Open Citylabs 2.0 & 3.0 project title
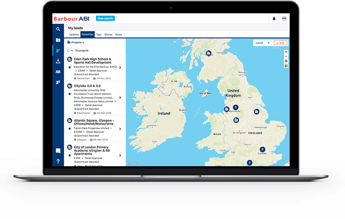345x219 pixels. 87,86
